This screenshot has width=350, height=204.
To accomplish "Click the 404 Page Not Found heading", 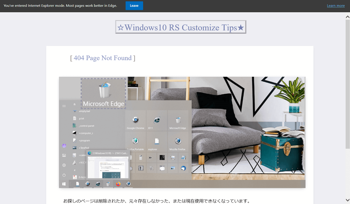I will click(x=103, y=58).
